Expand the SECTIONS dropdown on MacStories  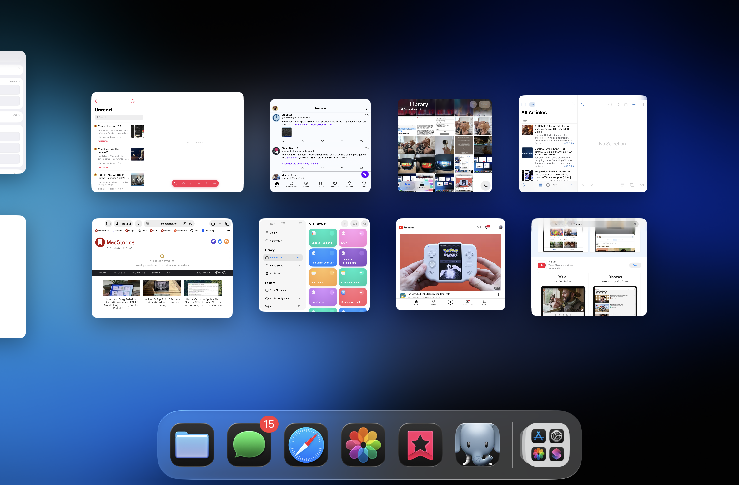pos(204,272)
